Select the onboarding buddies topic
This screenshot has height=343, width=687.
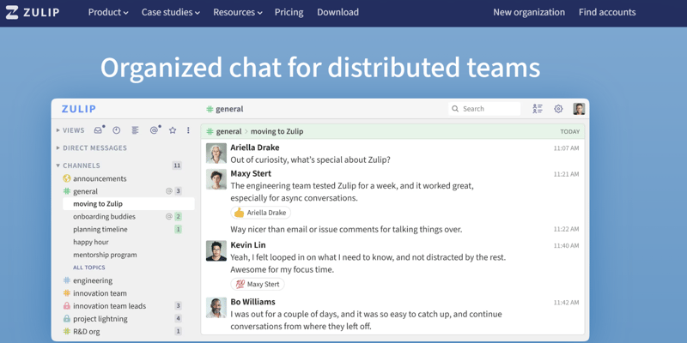click(104, 217)
